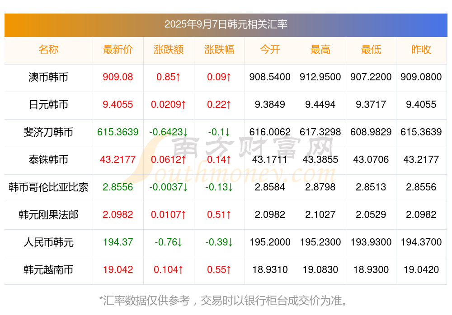
Task: Click the "最低" column header
Action: (371, 50)
